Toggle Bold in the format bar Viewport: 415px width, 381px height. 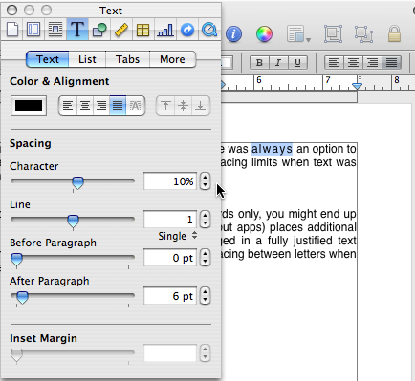(259, 62)
